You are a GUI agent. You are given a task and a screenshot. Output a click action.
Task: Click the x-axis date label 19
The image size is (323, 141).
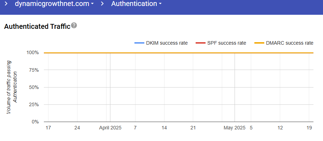(x=309, y=128)
